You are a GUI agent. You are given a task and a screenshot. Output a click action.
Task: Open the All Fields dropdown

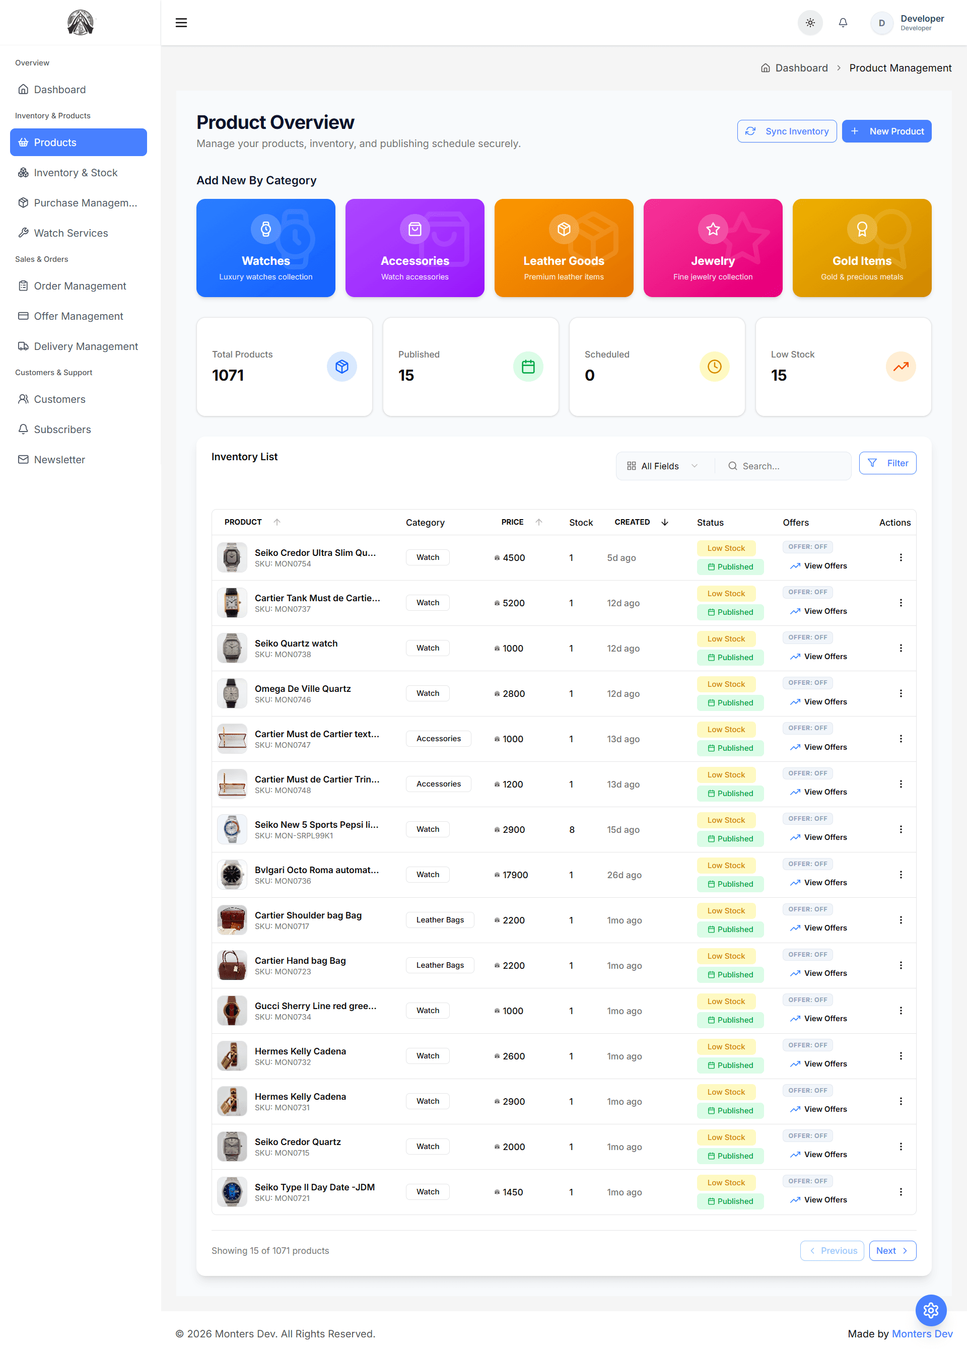(x=663, y=465)
